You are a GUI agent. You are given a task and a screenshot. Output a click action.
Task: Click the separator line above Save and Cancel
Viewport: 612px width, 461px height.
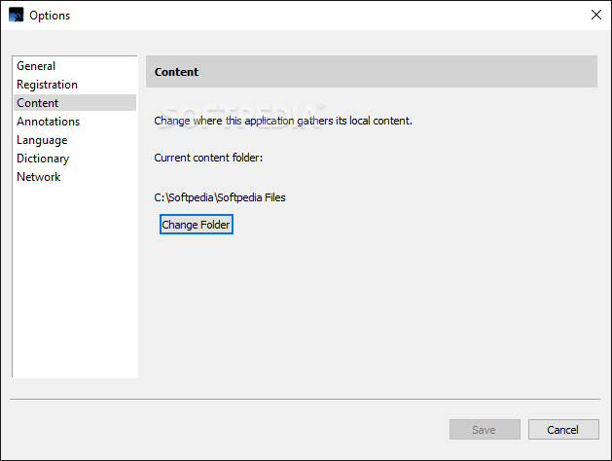click(x=306, y=399)
